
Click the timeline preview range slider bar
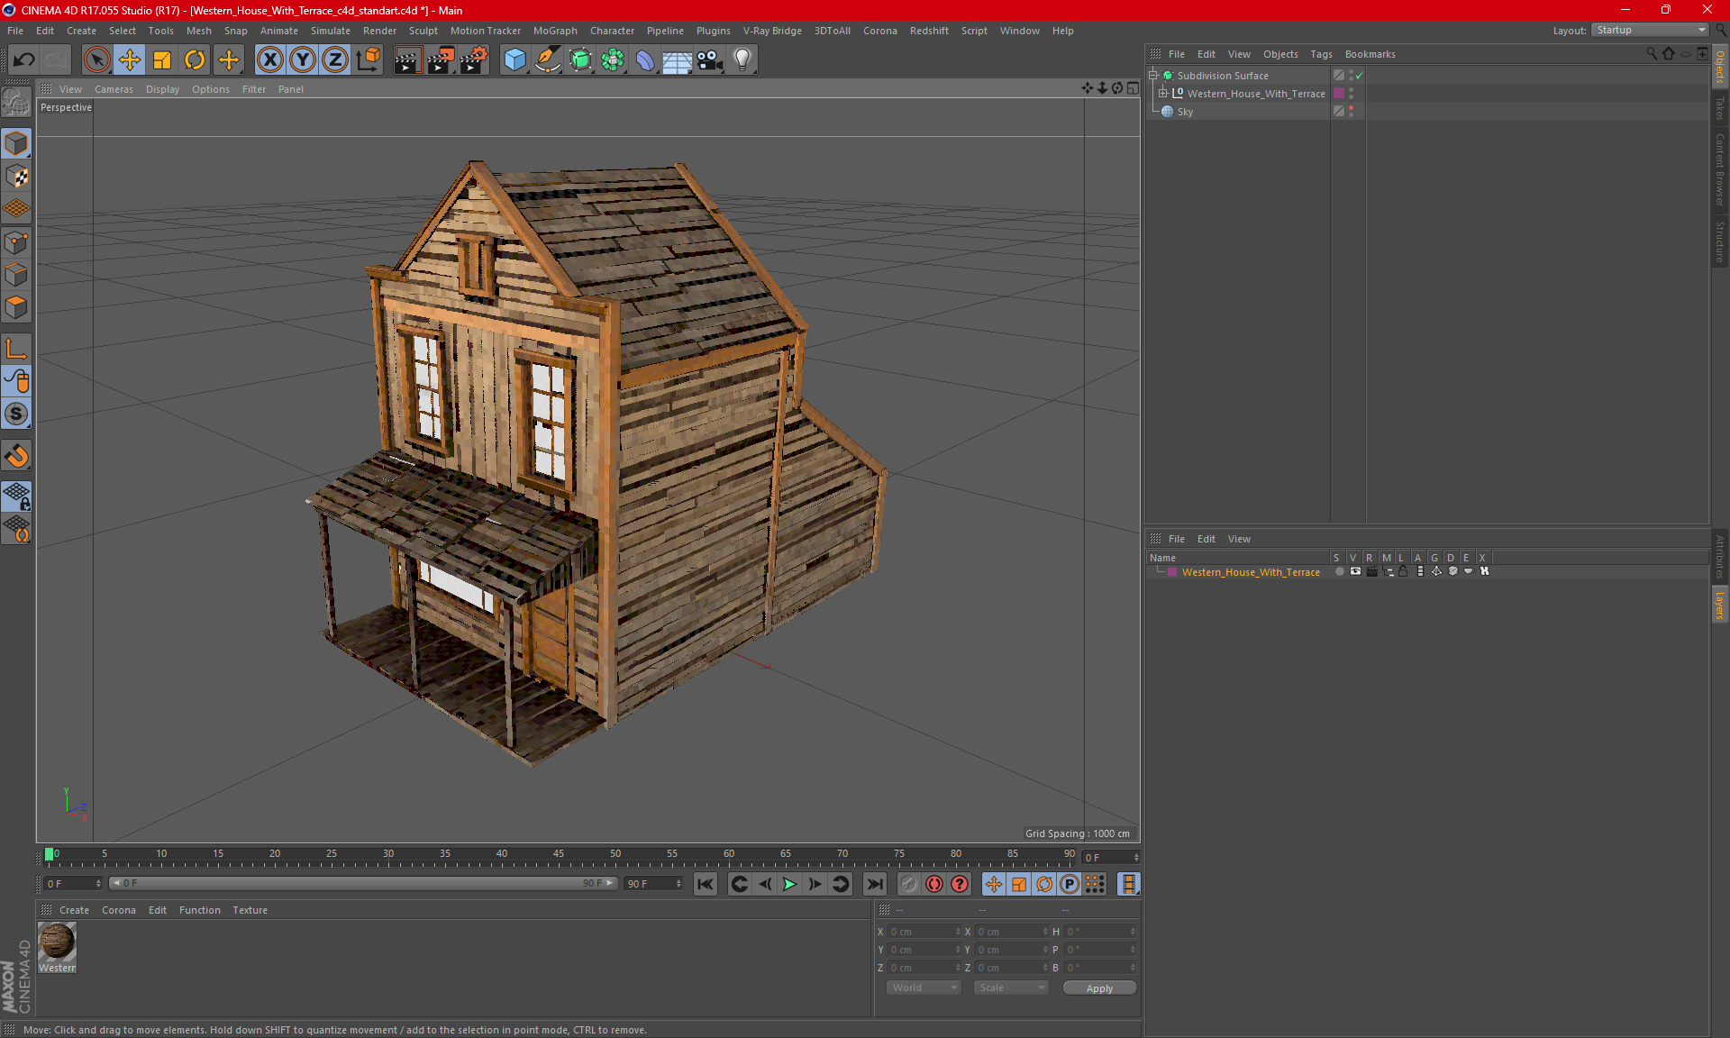point(362,883)
